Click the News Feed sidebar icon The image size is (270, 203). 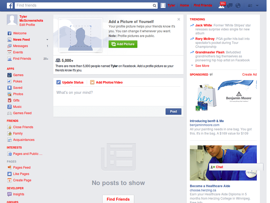tap(9, 40)
